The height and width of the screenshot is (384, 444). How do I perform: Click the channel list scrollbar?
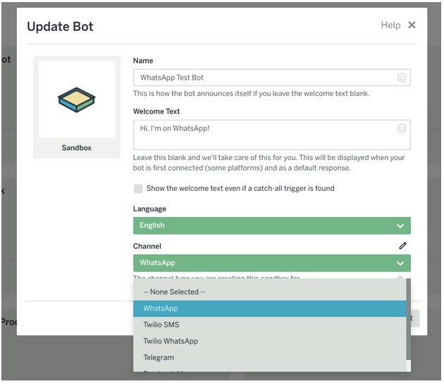click(408, 319)
